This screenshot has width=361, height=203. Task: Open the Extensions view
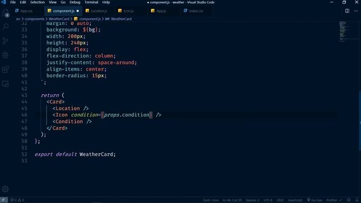(x=6, y=69)
